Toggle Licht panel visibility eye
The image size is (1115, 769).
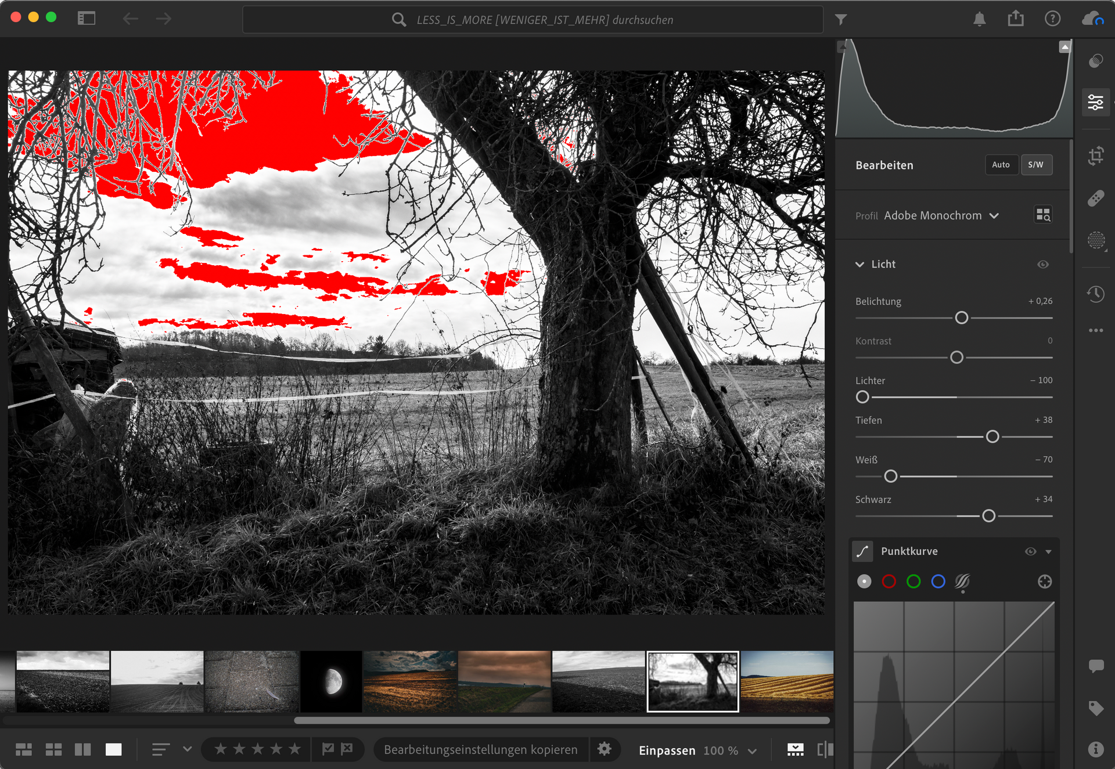[x=1043, y=265]
